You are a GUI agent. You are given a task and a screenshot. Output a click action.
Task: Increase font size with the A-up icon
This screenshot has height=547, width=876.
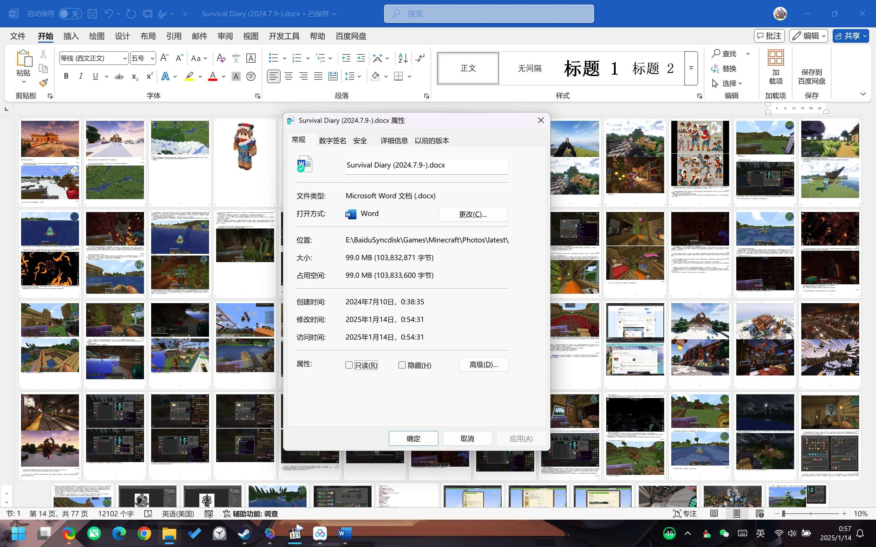click(164, 58)
